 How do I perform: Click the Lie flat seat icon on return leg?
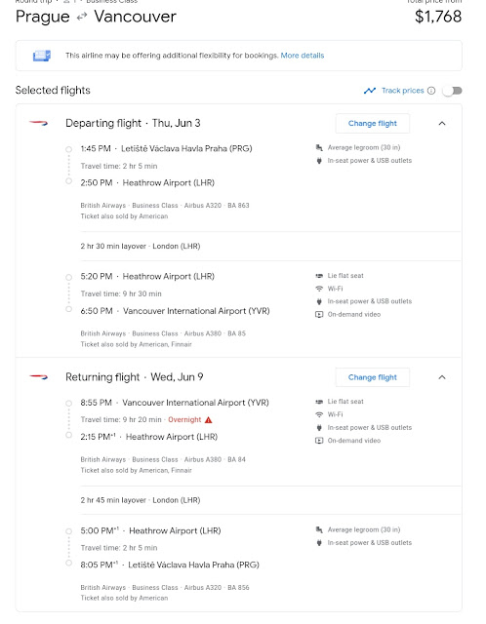(x=319, y=402)
